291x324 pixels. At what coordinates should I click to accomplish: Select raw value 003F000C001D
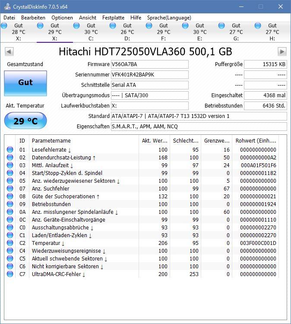(x=258, y=243)
